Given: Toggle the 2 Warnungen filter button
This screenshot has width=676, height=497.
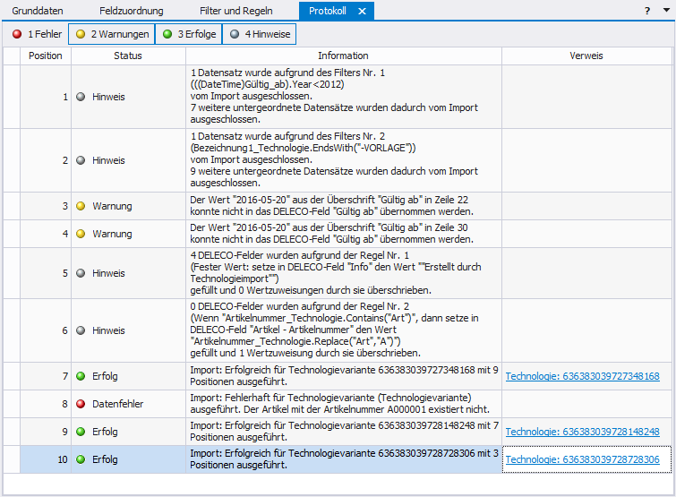Looking at the screenshot, I should (111, 35).
